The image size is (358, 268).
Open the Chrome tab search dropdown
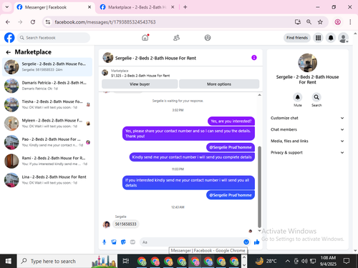7,7
